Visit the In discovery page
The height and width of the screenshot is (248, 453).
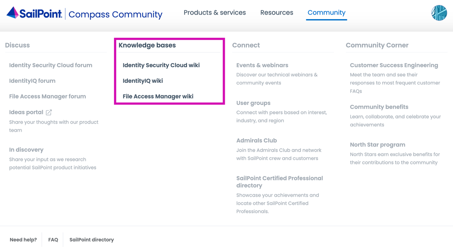26,150
